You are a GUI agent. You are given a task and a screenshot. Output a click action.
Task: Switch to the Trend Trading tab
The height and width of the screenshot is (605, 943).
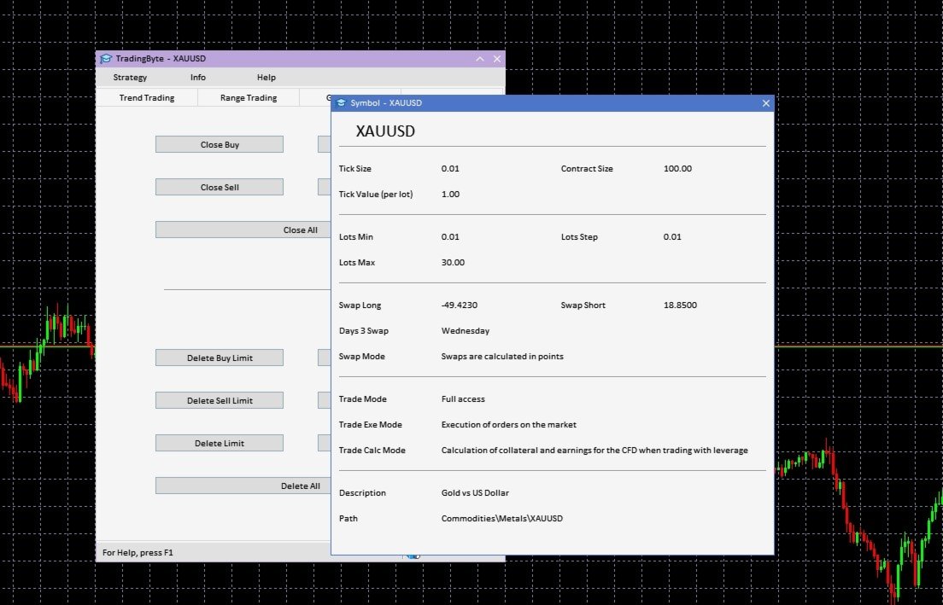pyautogui.click(x=147, y=98)
